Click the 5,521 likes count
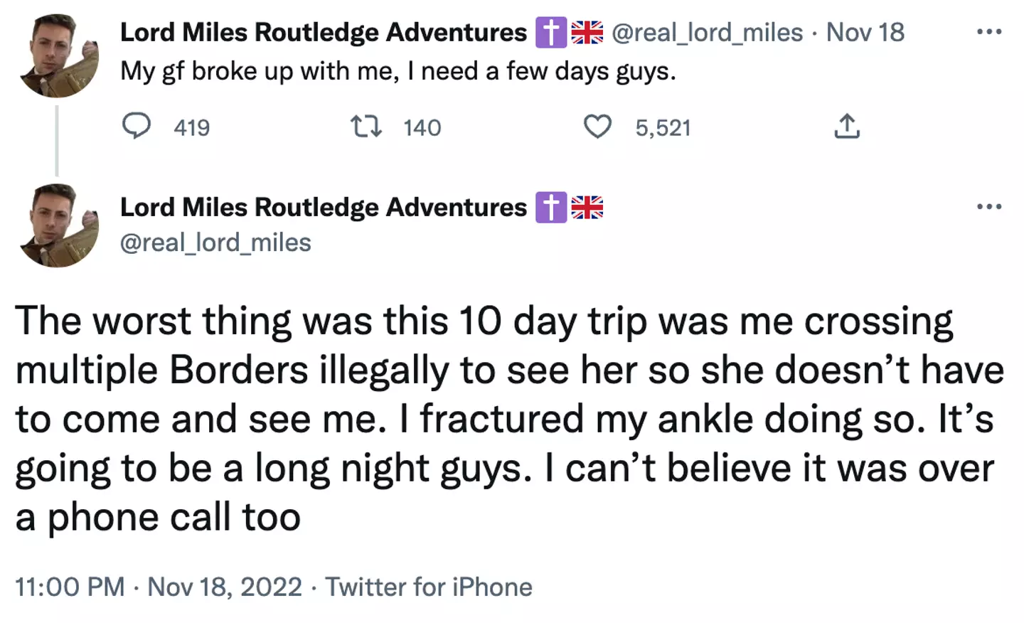Viewport: 1024px width, 623px height. 663,128
